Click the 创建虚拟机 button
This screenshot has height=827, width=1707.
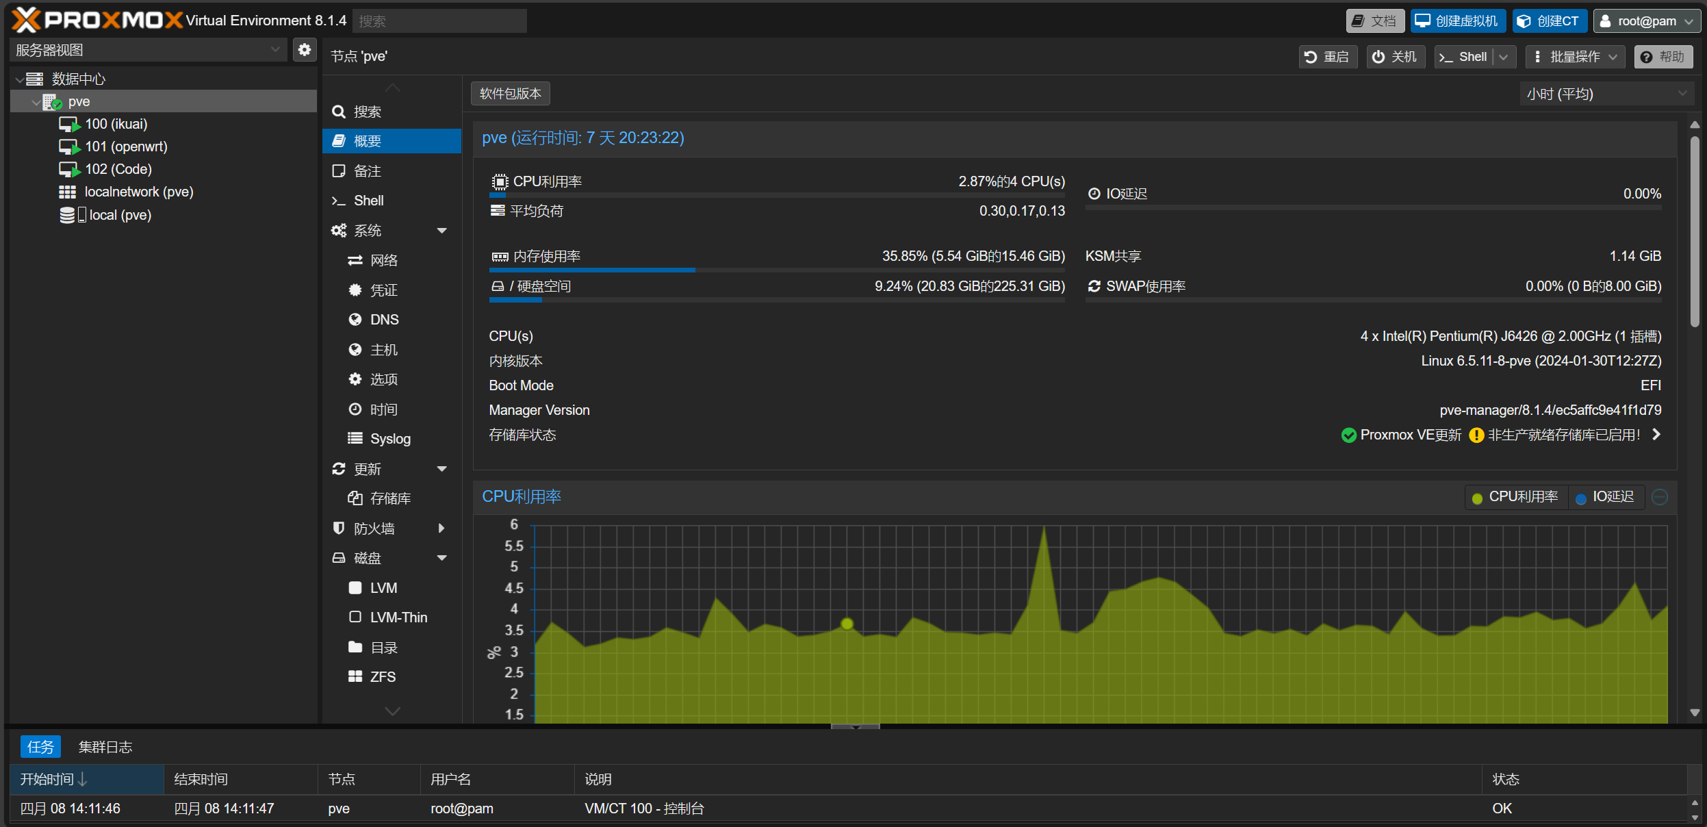click(x=1458, y=21)
